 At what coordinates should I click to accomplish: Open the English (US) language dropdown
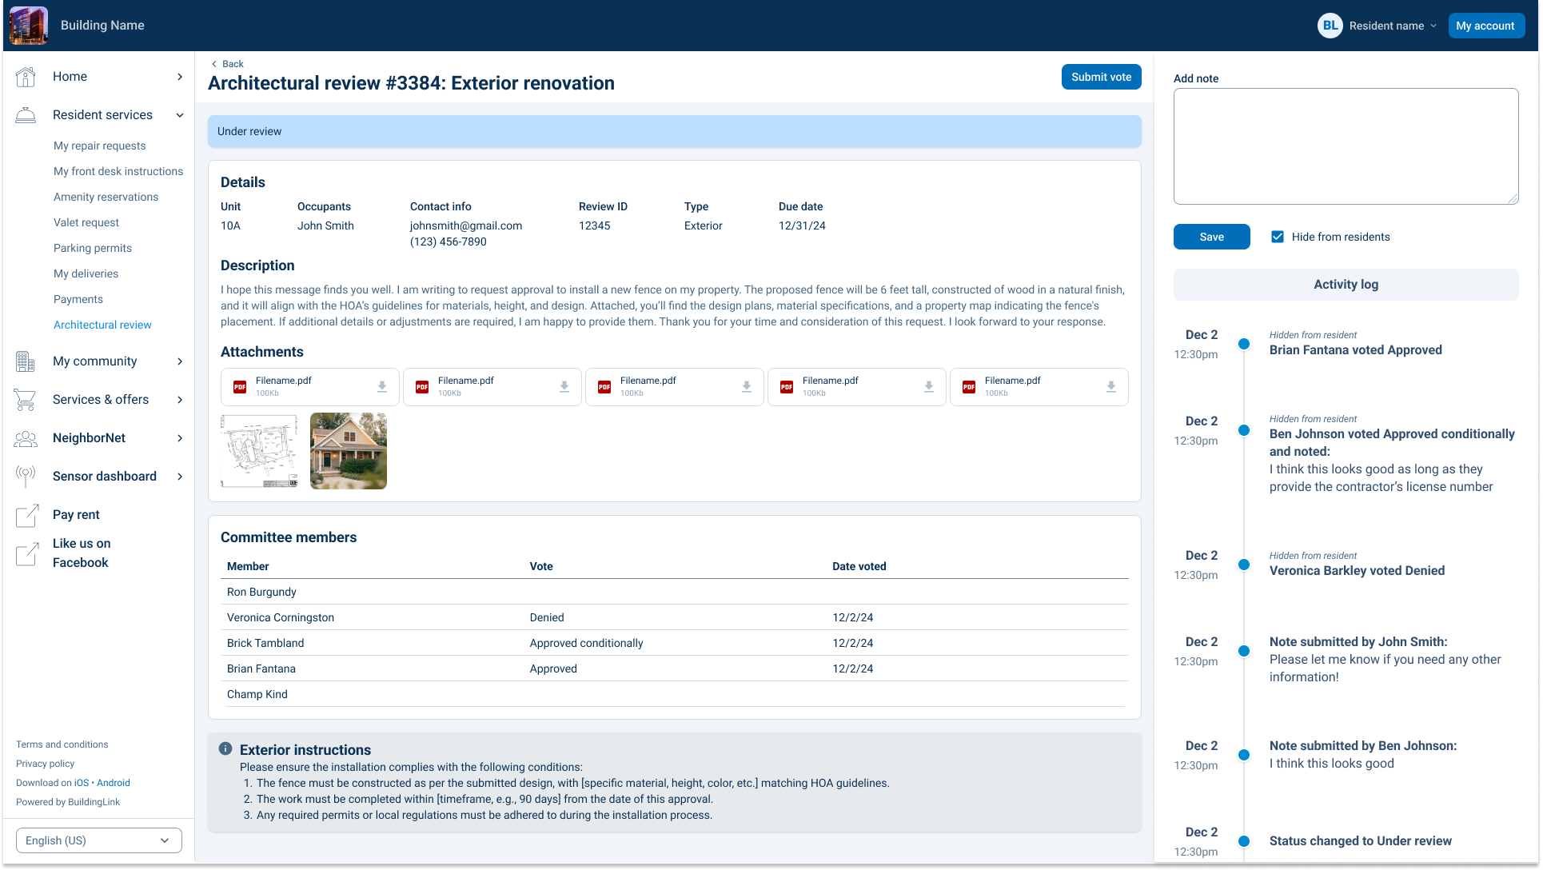(x=99, y=840)
